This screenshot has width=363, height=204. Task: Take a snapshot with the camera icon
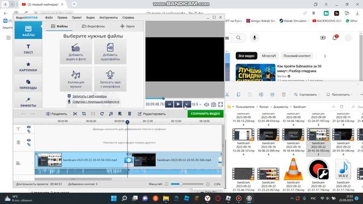point(213,104)
